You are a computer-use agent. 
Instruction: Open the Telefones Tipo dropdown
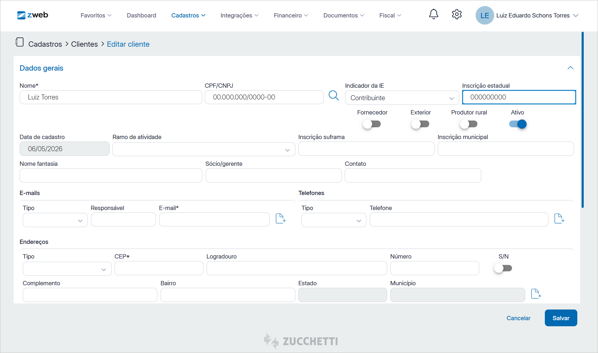coord(334,220)
